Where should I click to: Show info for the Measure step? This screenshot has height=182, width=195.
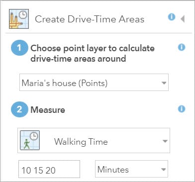coord(182,109)
